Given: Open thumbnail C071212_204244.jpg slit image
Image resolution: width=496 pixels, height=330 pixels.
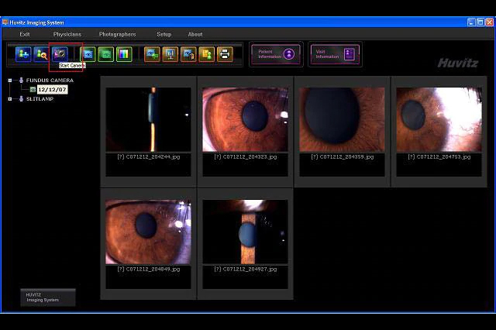Looking at the screenshot, I should coord(148,119).
